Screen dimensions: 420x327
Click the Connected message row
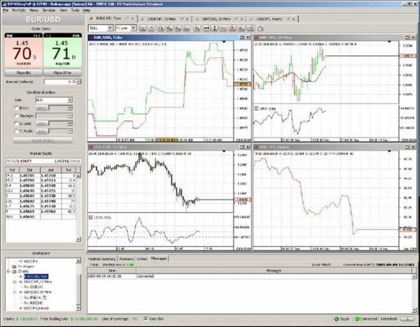pyautogui.click(x=249, y=276)
